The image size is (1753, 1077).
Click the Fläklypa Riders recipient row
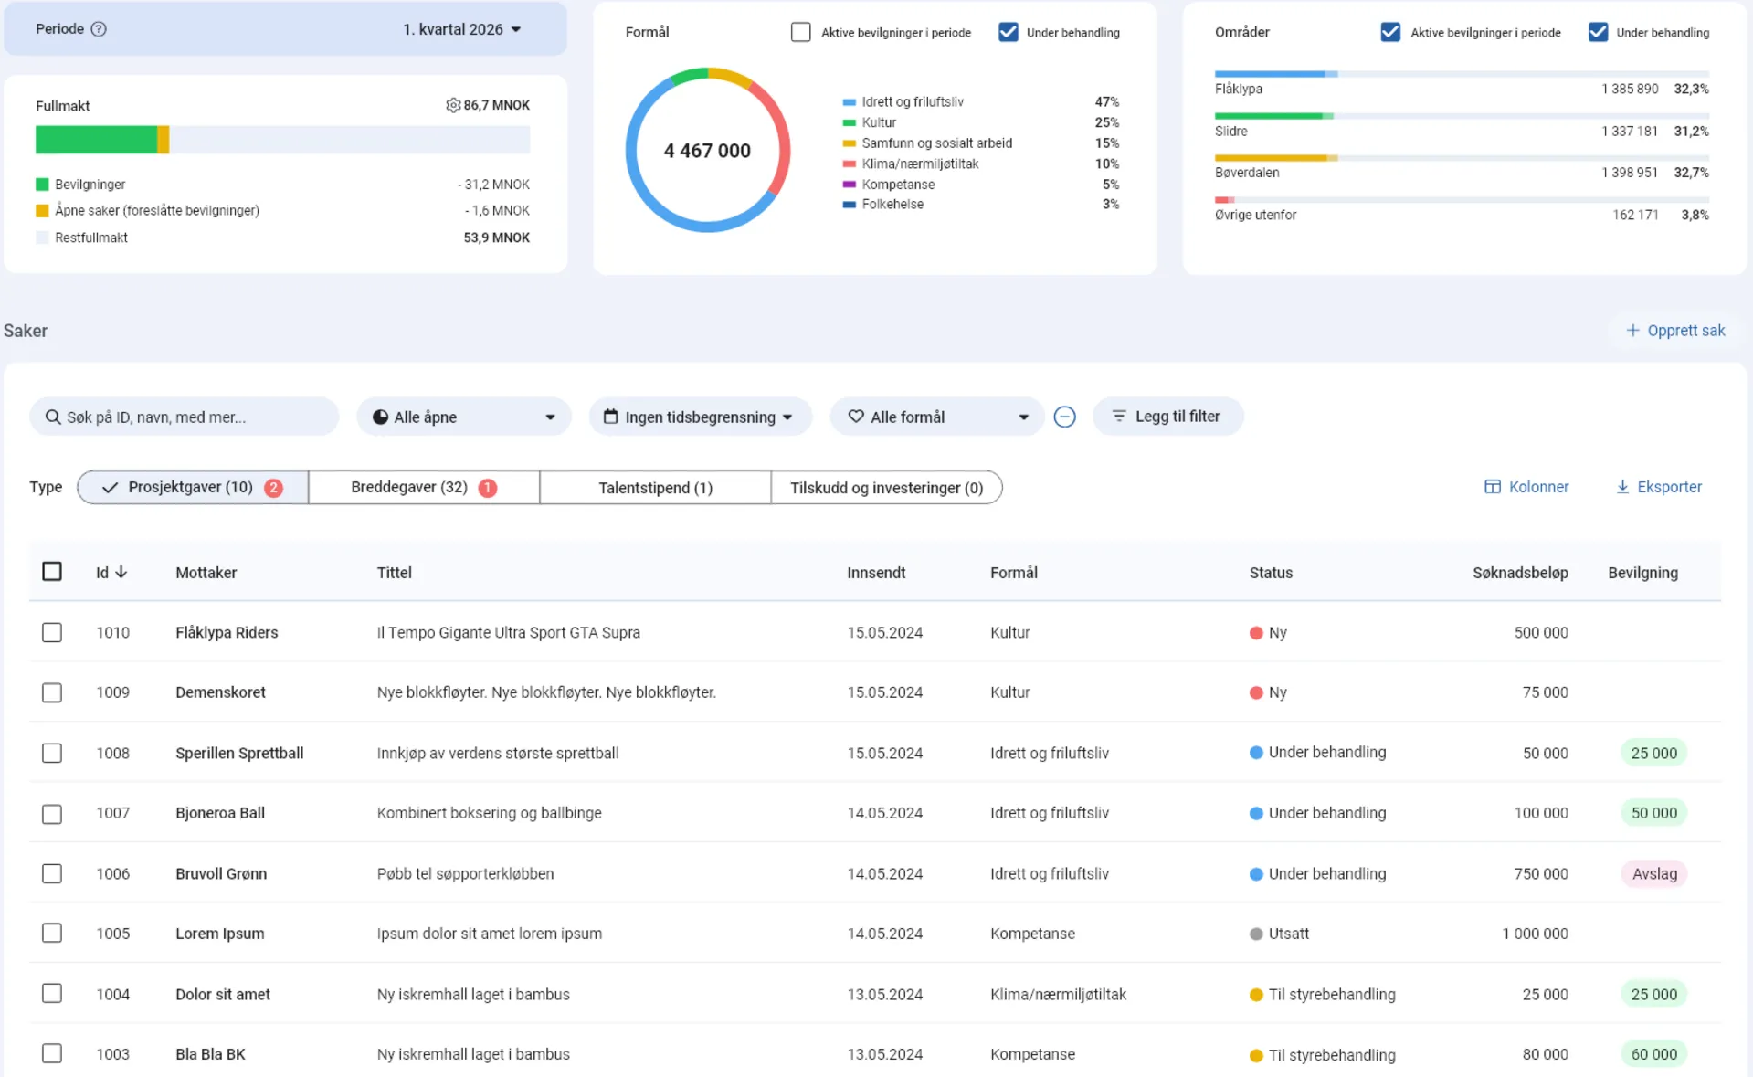click(227, 632)
